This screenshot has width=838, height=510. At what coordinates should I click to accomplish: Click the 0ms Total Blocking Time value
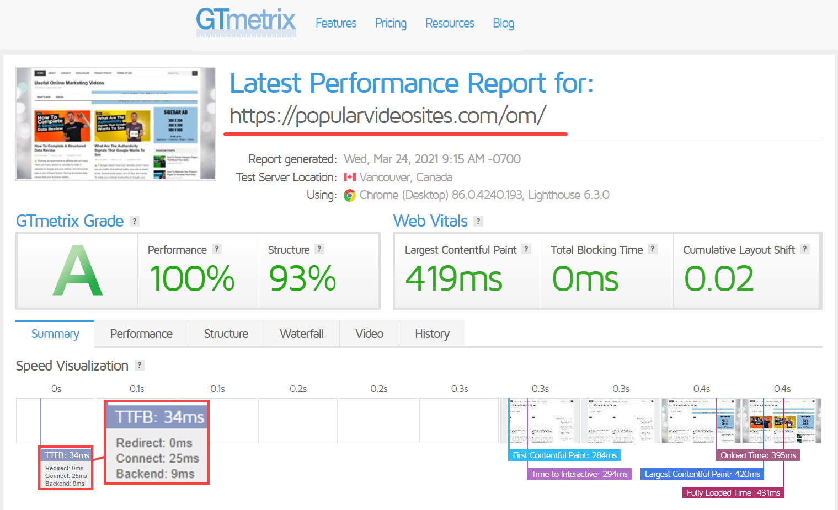[x=585, y=278]
